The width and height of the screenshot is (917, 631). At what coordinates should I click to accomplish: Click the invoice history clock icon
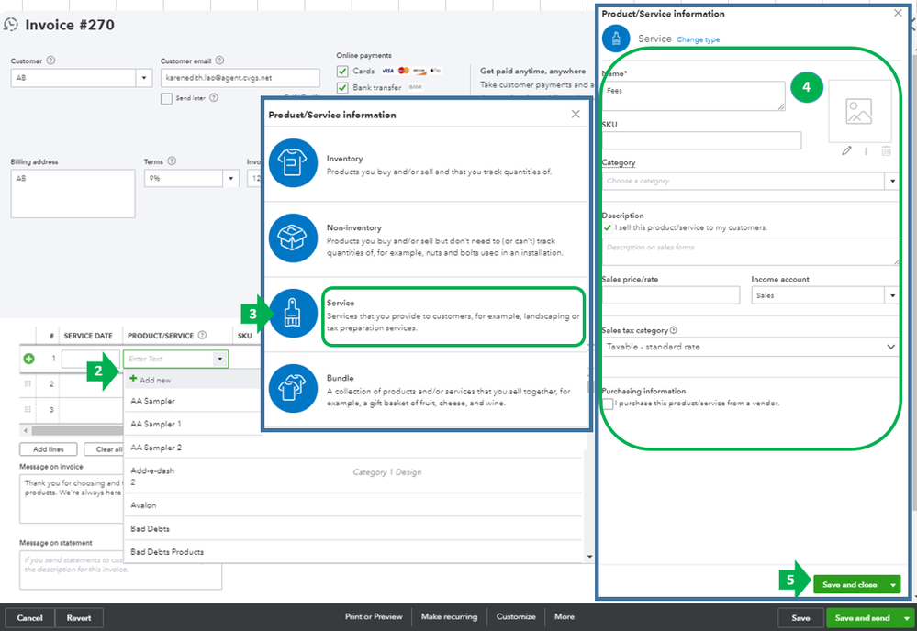coord(10,25)
